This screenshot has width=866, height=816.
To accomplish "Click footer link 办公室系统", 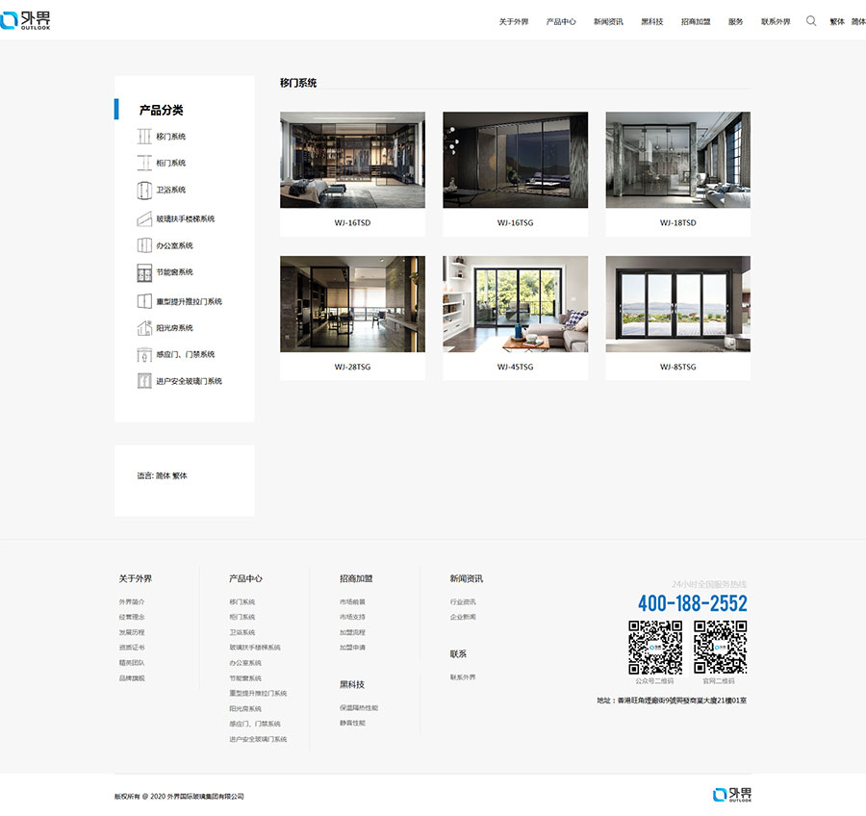I will [245, 662].
